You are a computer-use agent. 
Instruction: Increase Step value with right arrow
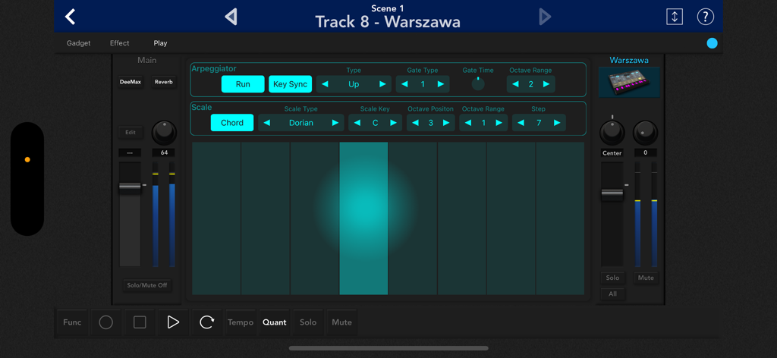(557, 123)
